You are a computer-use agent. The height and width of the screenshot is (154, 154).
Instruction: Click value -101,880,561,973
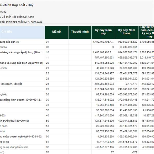point(104,84)
